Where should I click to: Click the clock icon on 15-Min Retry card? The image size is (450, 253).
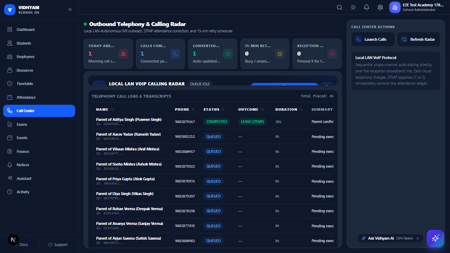pyautogui.click(x=280, y=54)
